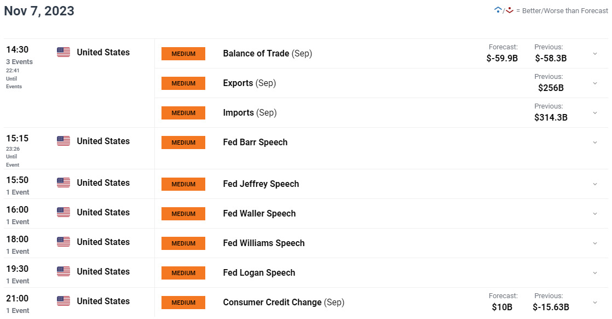Click the US flag in the 18:00 row

coord(63,242)
